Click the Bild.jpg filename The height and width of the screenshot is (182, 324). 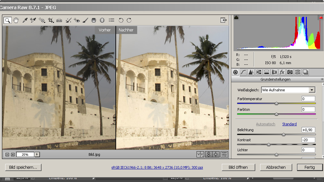pos(94,154)
